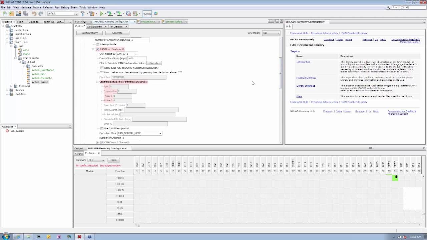
Task: Open the Tools menu
Action: point(82,7)
